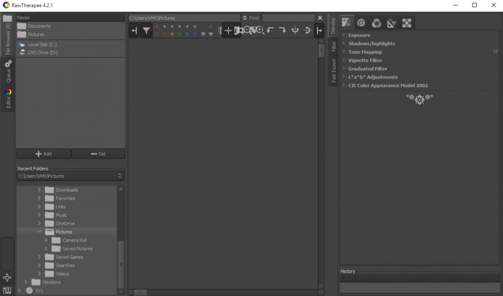
Task: Switch to the Queue tab
Action: click(8, 71)
